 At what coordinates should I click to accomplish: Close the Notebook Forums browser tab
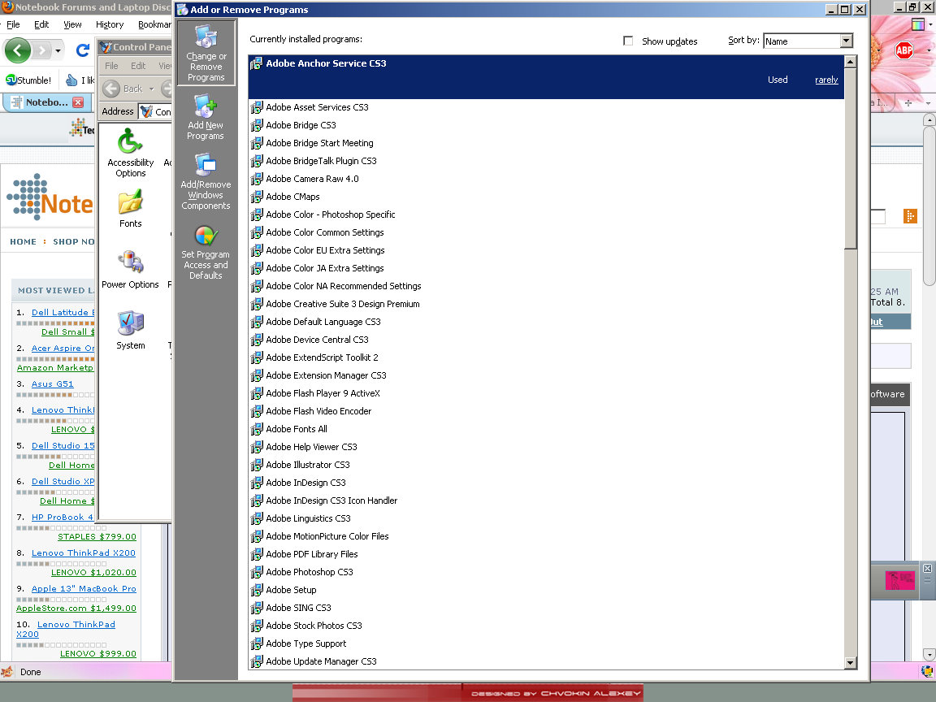pos(78,102)
